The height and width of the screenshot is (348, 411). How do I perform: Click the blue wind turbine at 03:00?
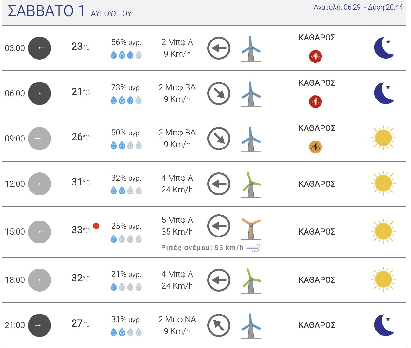pyautogui.click(x=251, y=49)
